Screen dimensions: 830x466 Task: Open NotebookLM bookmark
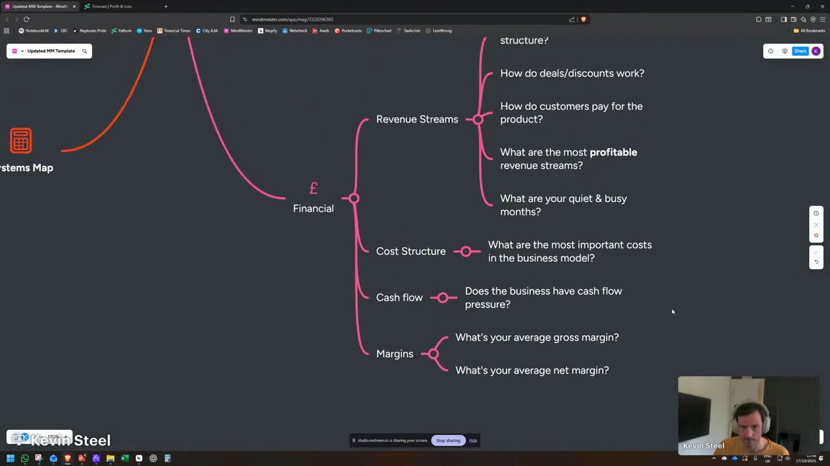[x=34, y=30]
